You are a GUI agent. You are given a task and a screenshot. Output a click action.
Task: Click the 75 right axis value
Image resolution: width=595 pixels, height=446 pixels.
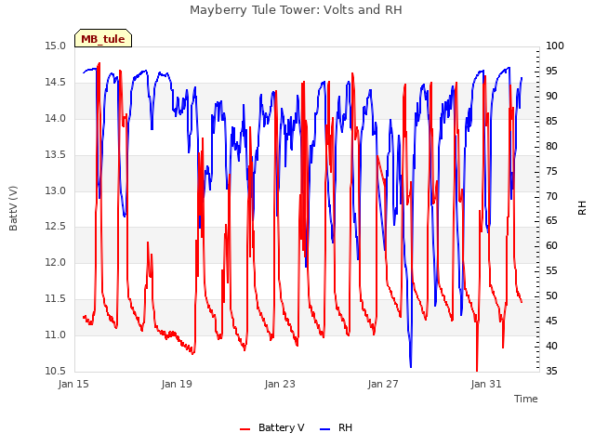pos(551,171)
